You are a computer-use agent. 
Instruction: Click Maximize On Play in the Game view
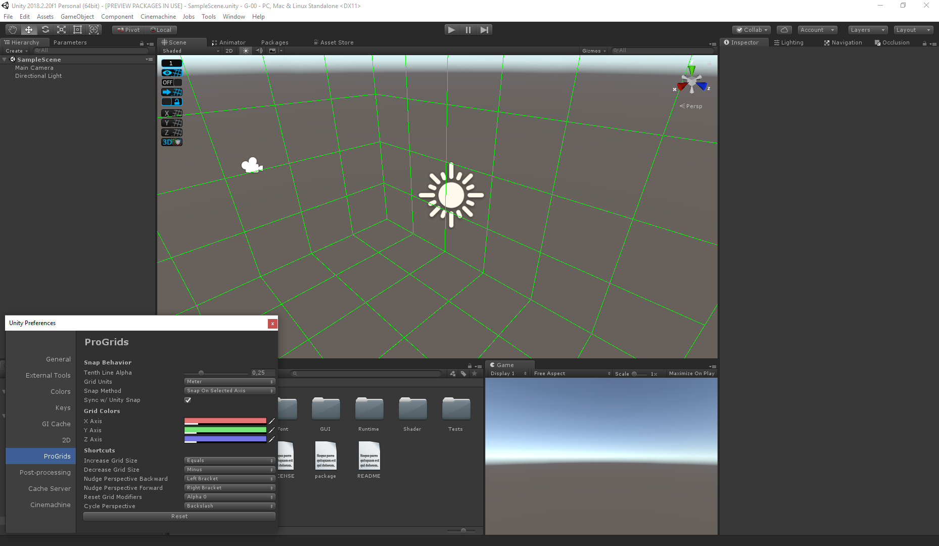[691, 373]
